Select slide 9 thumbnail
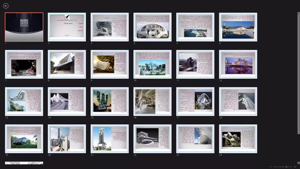 [110, 64]
